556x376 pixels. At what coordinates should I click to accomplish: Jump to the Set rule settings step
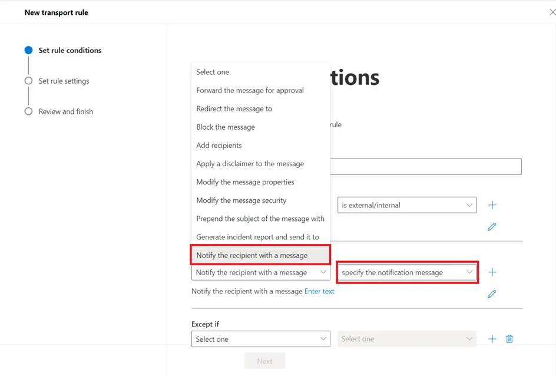pyautogui.click(x=64, y=81)
